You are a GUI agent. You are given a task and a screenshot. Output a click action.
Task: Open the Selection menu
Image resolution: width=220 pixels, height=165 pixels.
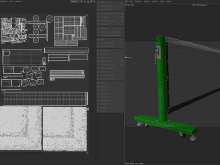[x=4, y=1]
